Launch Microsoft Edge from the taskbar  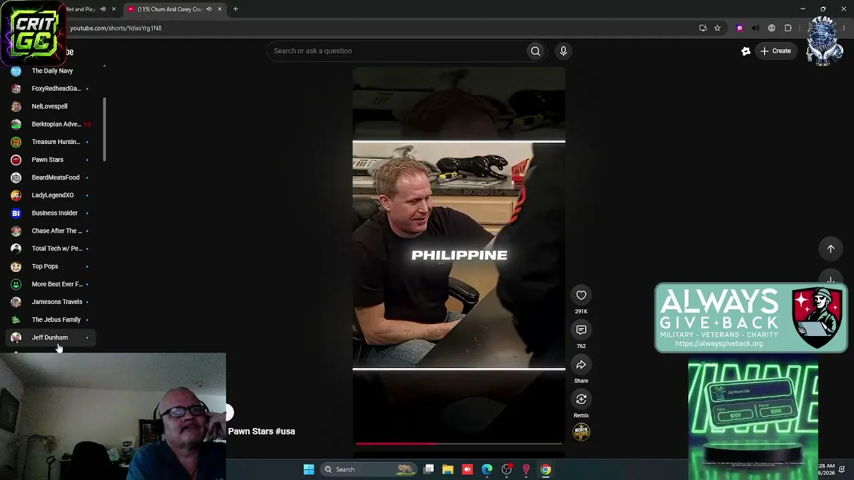(x=487, y=469)
